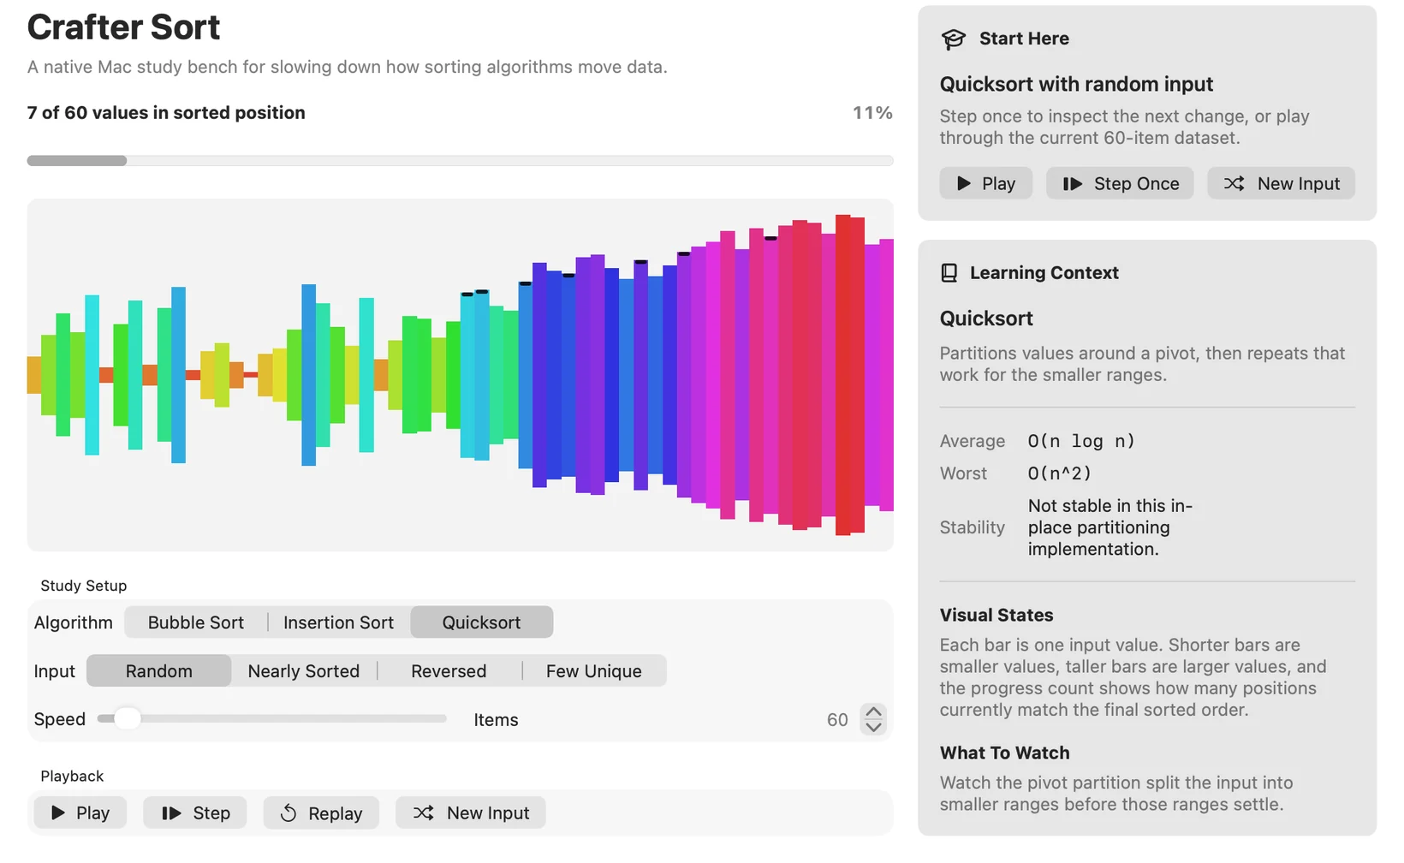Click the Study Setup section label

(84, 586)
